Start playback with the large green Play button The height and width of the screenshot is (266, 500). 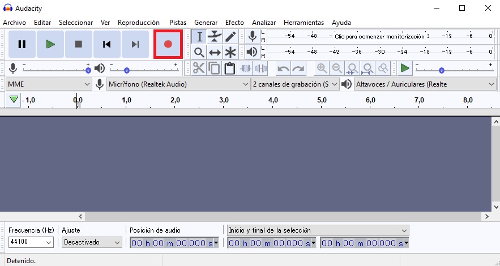[x=50, y=44]
